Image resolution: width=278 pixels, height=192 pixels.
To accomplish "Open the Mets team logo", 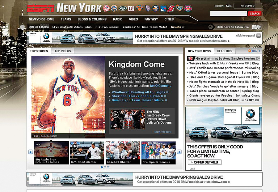I will click(114, 8).
